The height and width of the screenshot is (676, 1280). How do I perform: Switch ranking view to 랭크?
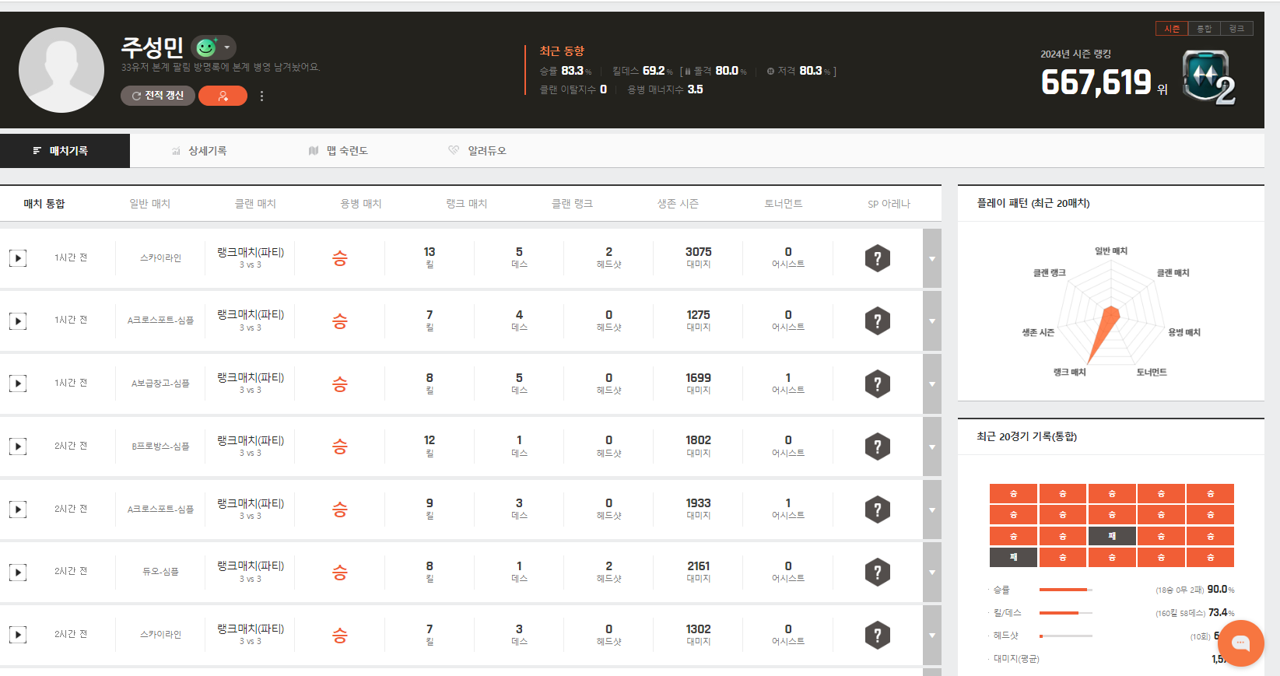coord(1236,29)
